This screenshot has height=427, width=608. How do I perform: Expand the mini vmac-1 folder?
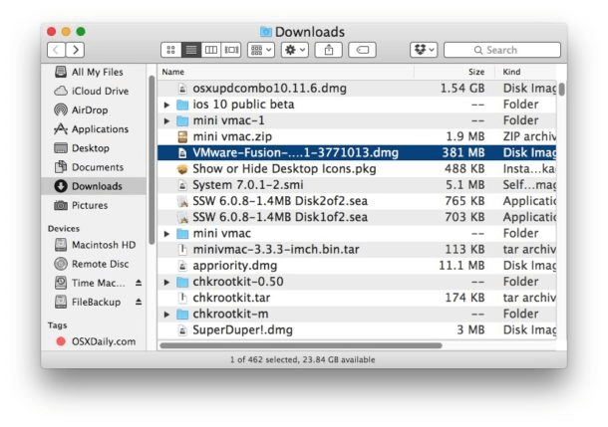pyautogui.click(x=166, y=121)
